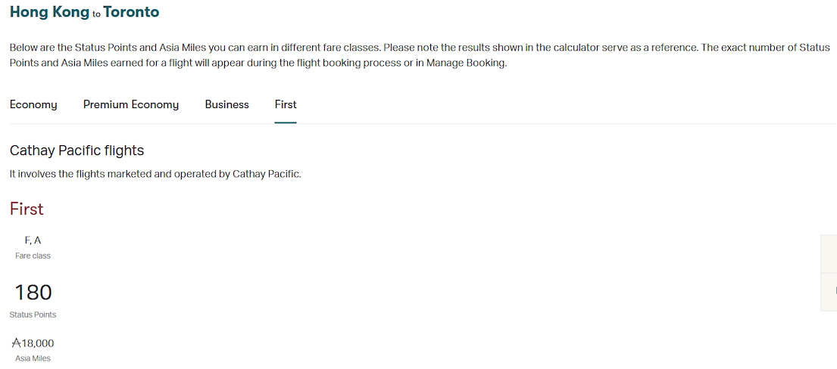Image resolution: width=837 pixels, height=369 pixels.
Task: Click the small 'to' between city names
Action: 96,14
